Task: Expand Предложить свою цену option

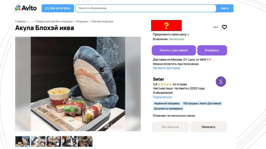Action: pyautogui.click(x=171, y=35)
